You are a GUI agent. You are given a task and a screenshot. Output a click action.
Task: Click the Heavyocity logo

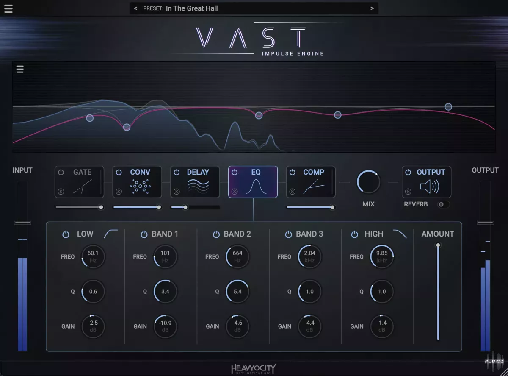tap(254, 369)
